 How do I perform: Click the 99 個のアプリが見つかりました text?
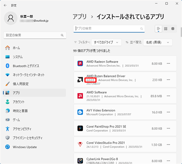[92, 51]
